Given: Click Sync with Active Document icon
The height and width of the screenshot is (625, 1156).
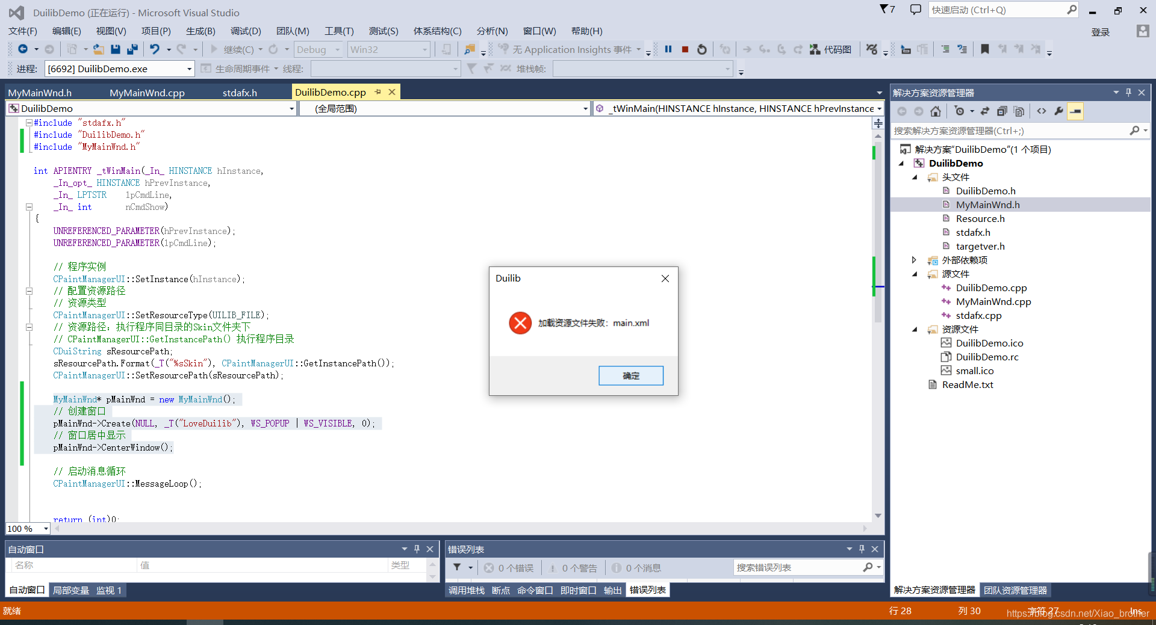Looking at the screenshot, I should tap(985, 111).
